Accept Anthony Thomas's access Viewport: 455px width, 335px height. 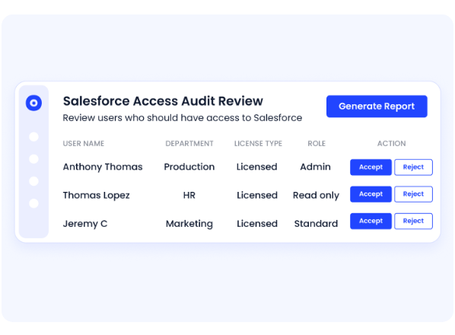point(371,167)
